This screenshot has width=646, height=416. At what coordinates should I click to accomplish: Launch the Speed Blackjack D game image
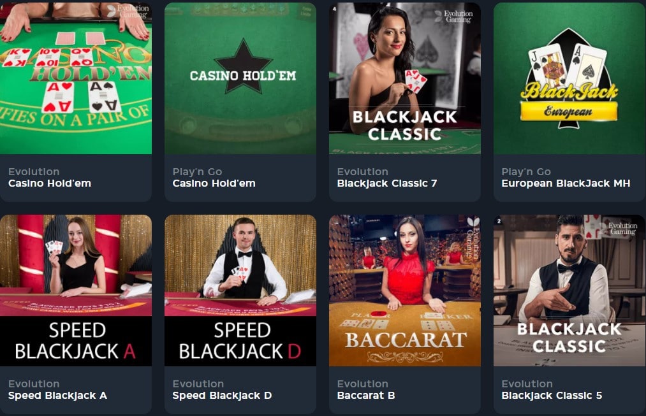point(240,290)
